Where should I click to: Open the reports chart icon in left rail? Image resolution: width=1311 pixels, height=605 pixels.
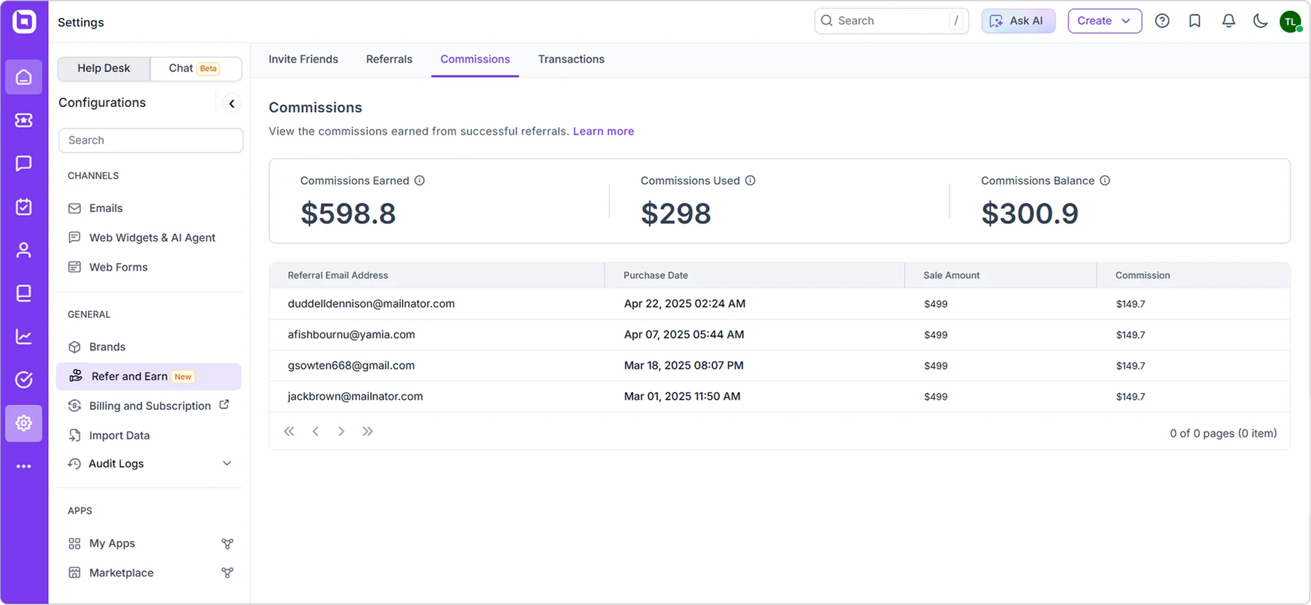[24, 336]
